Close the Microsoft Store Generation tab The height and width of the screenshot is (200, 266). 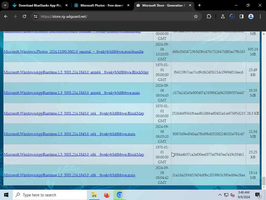[190, 5]
